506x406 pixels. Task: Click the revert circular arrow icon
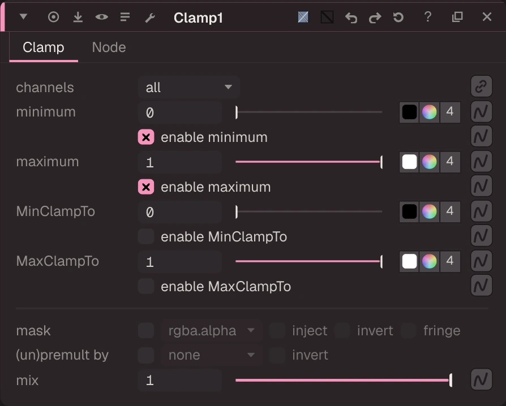click(398, 17)
